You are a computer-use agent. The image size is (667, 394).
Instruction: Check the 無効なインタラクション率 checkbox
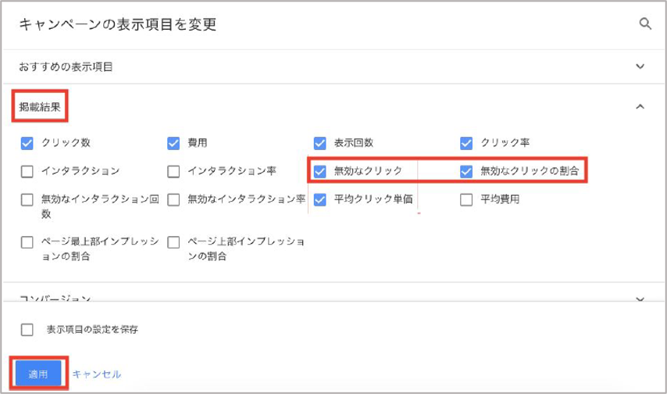point(173,199)
